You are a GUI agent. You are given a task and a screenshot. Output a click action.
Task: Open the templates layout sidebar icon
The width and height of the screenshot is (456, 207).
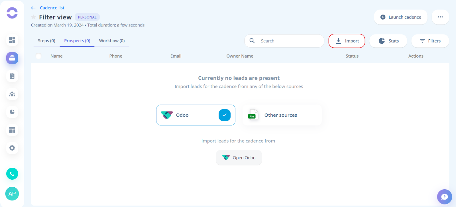coord(12,130)
